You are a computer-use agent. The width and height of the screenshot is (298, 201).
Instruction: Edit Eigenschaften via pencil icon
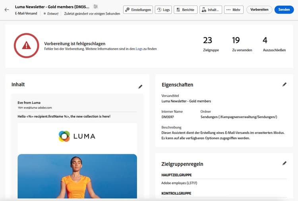(x=284, y=85)
